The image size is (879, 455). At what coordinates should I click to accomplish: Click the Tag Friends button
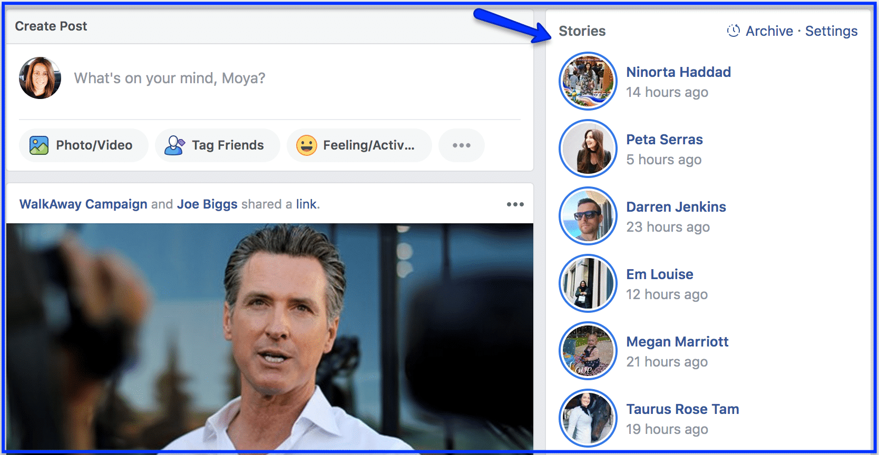tap(218, 145)
